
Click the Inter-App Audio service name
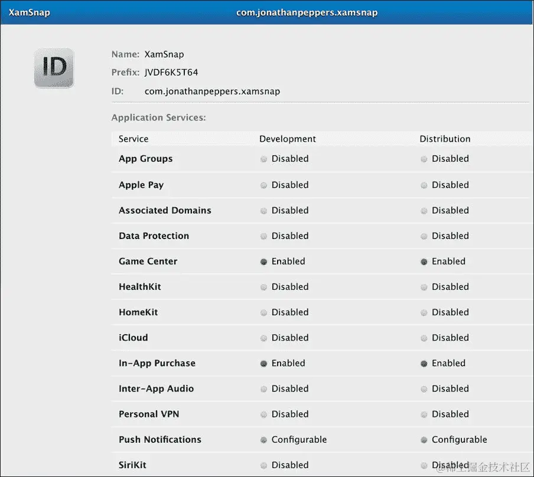pyautogui.click(x=156, y=389)
